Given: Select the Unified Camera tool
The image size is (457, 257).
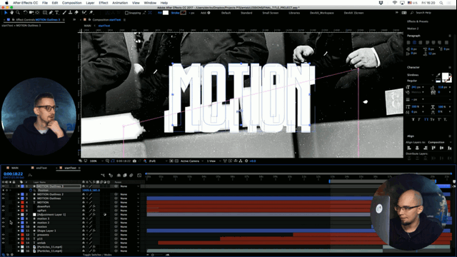Looking at the screenshot, I should (x=31, y=13).
